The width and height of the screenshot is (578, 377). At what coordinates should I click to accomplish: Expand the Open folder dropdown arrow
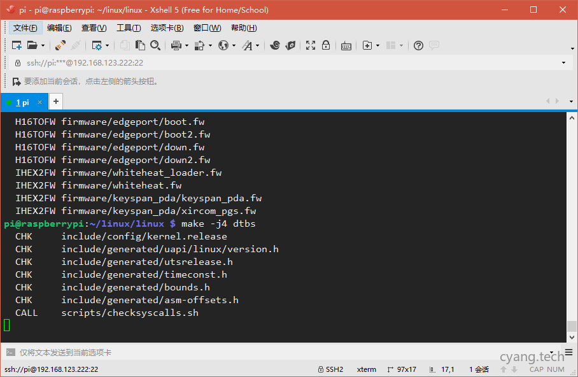click(43, 46)
